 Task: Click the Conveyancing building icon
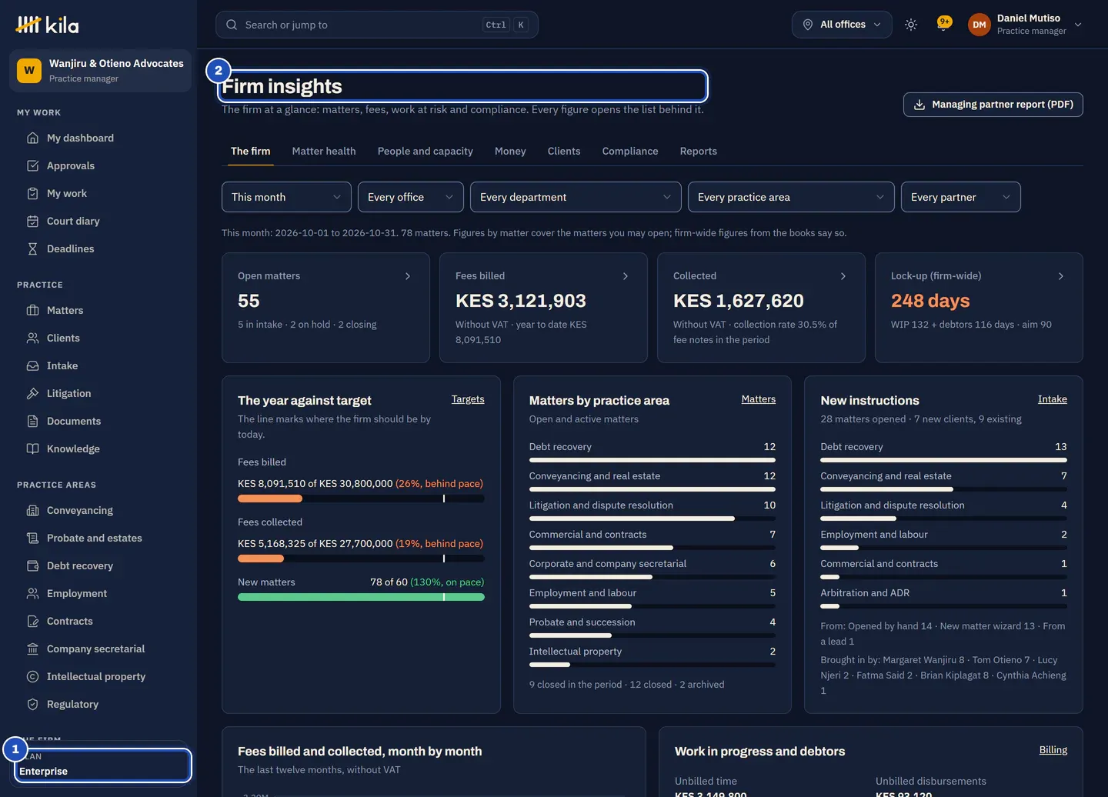click(x=32, y=510)
